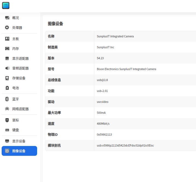Show 键盘 device info

(x=19, y=130)
